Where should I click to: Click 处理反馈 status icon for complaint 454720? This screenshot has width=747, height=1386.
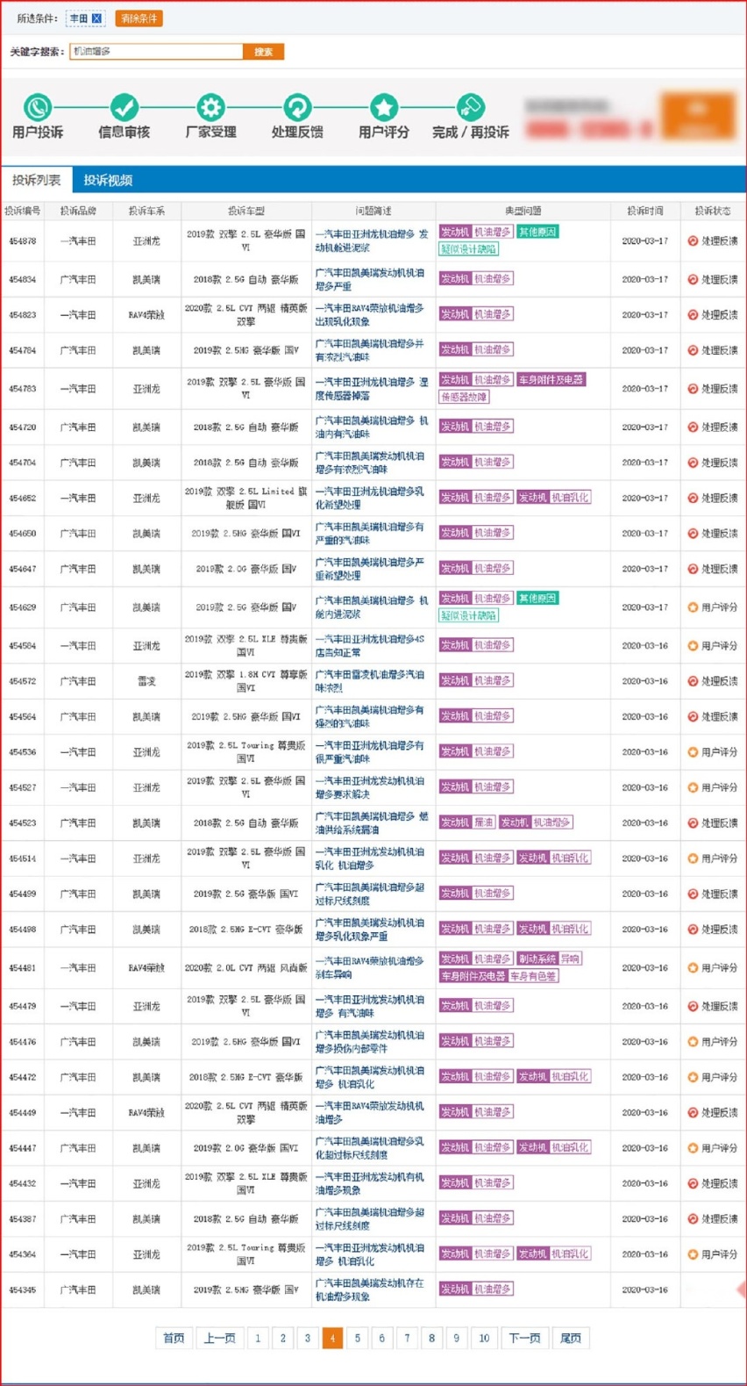[693, 427]
